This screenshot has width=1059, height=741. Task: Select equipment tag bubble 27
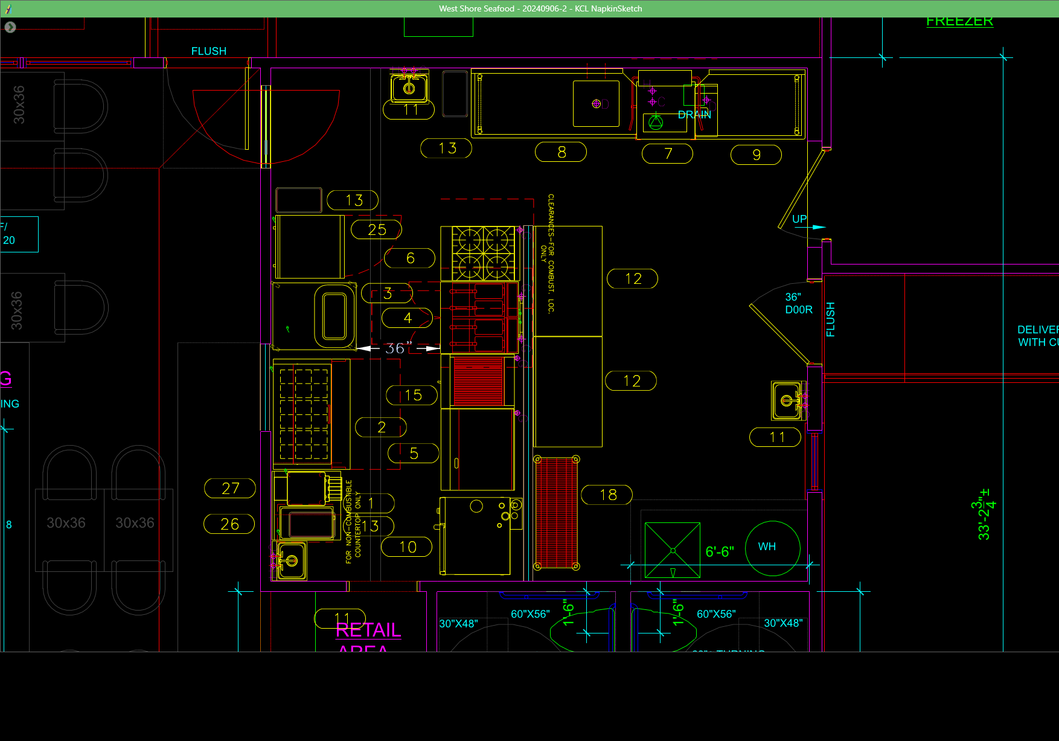click(230, 488)
